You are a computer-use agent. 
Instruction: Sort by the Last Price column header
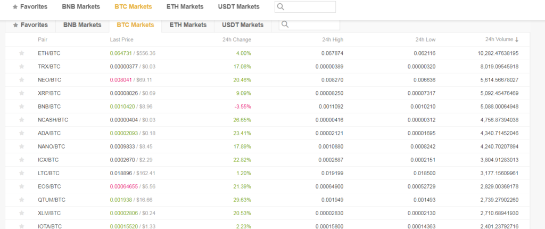point(121,39)
